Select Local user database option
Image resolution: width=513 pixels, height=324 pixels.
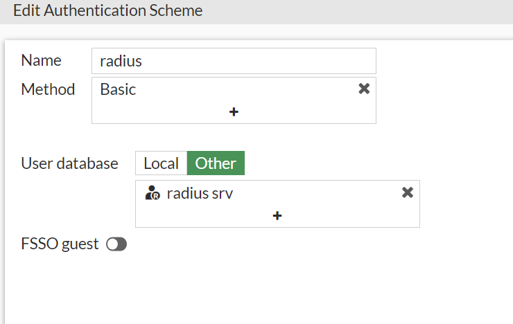[x=161, y=163]
